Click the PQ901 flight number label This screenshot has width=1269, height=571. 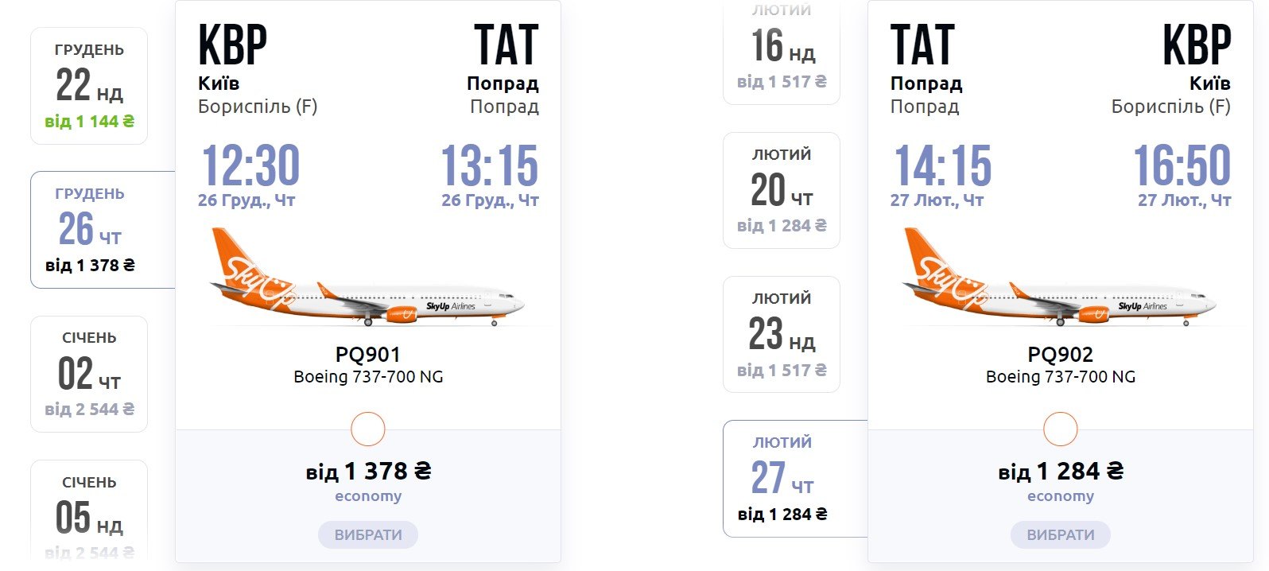coord(368,354)
